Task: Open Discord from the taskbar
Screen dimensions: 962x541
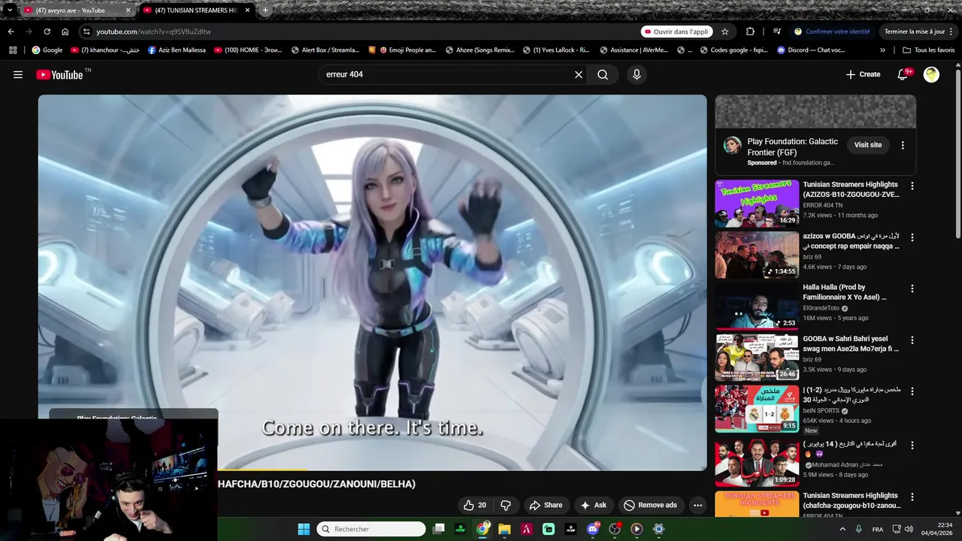Action: (593, 529)
